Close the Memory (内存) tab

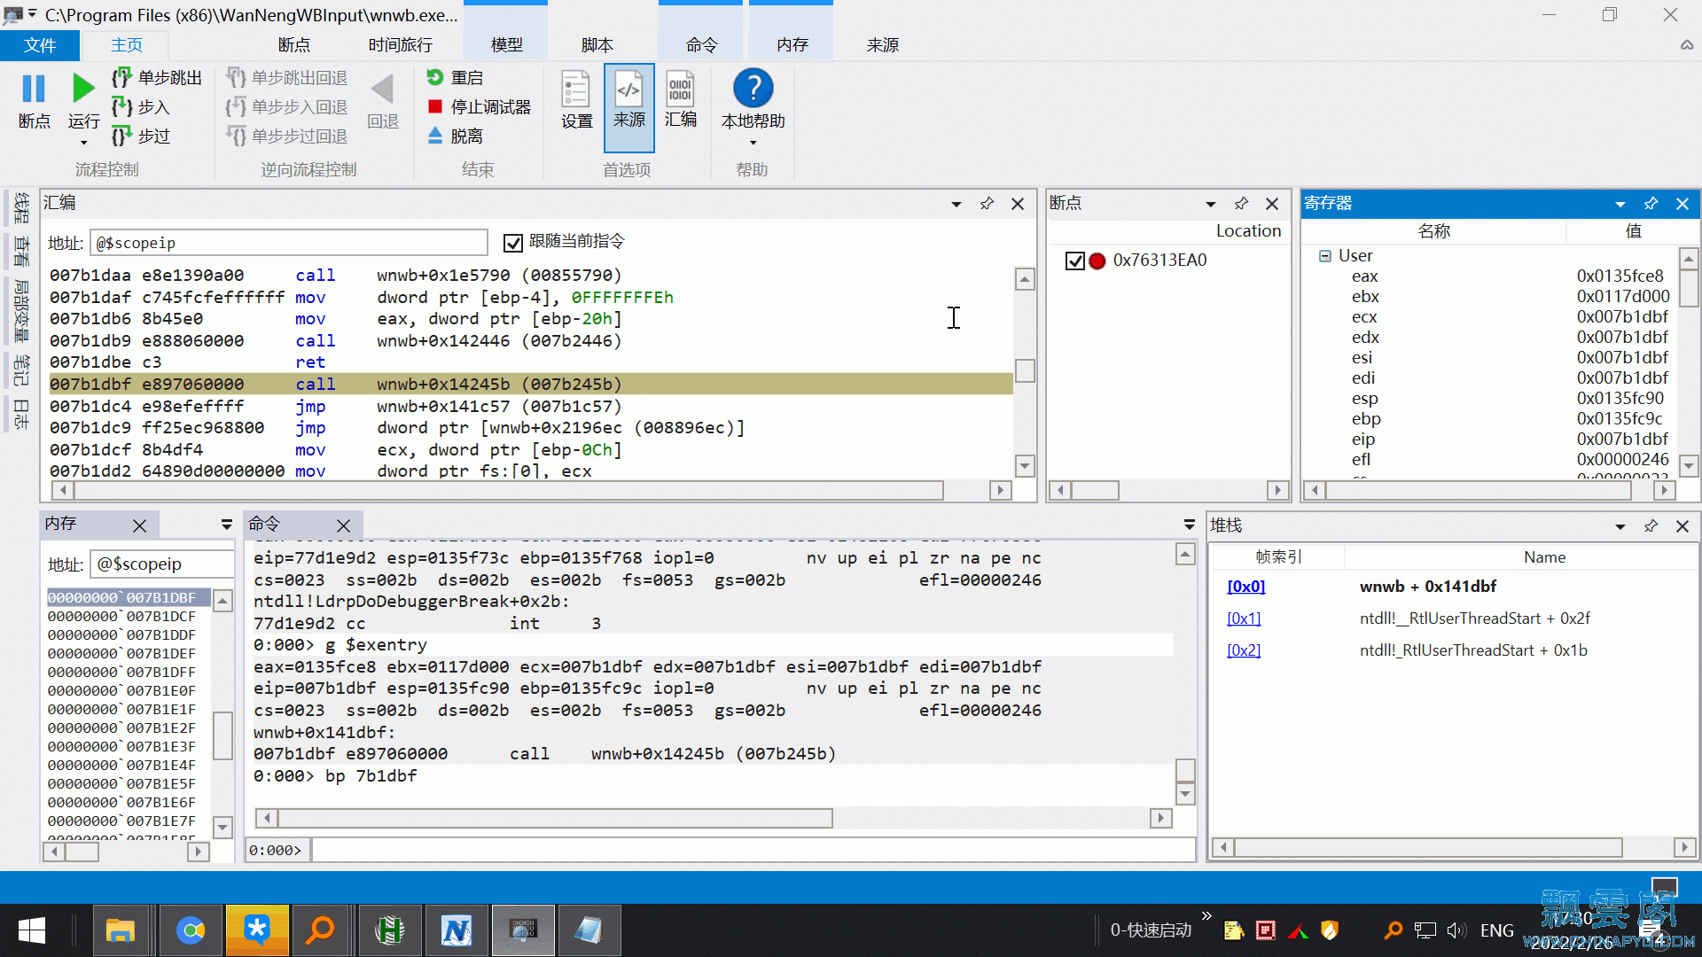pos(139,525)
